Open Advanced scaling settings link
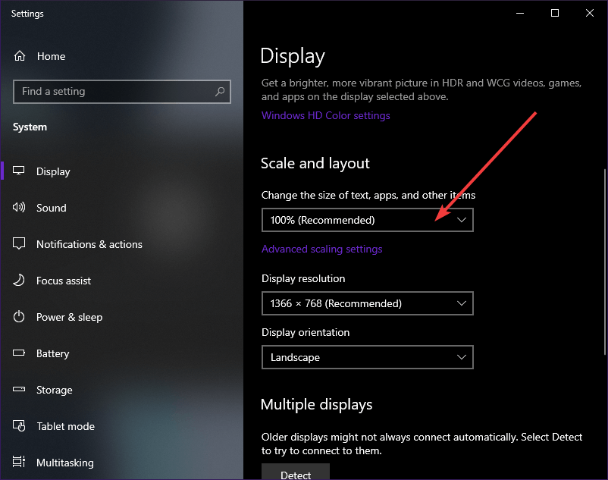The height and width of the screenshot is (480, 608). tap(321, 249)
